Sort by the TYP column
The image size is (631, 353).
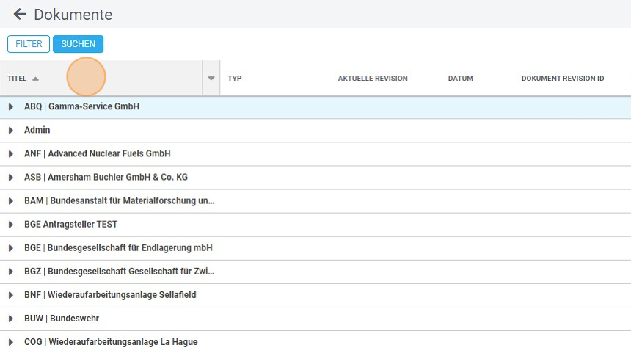(235, 79)
